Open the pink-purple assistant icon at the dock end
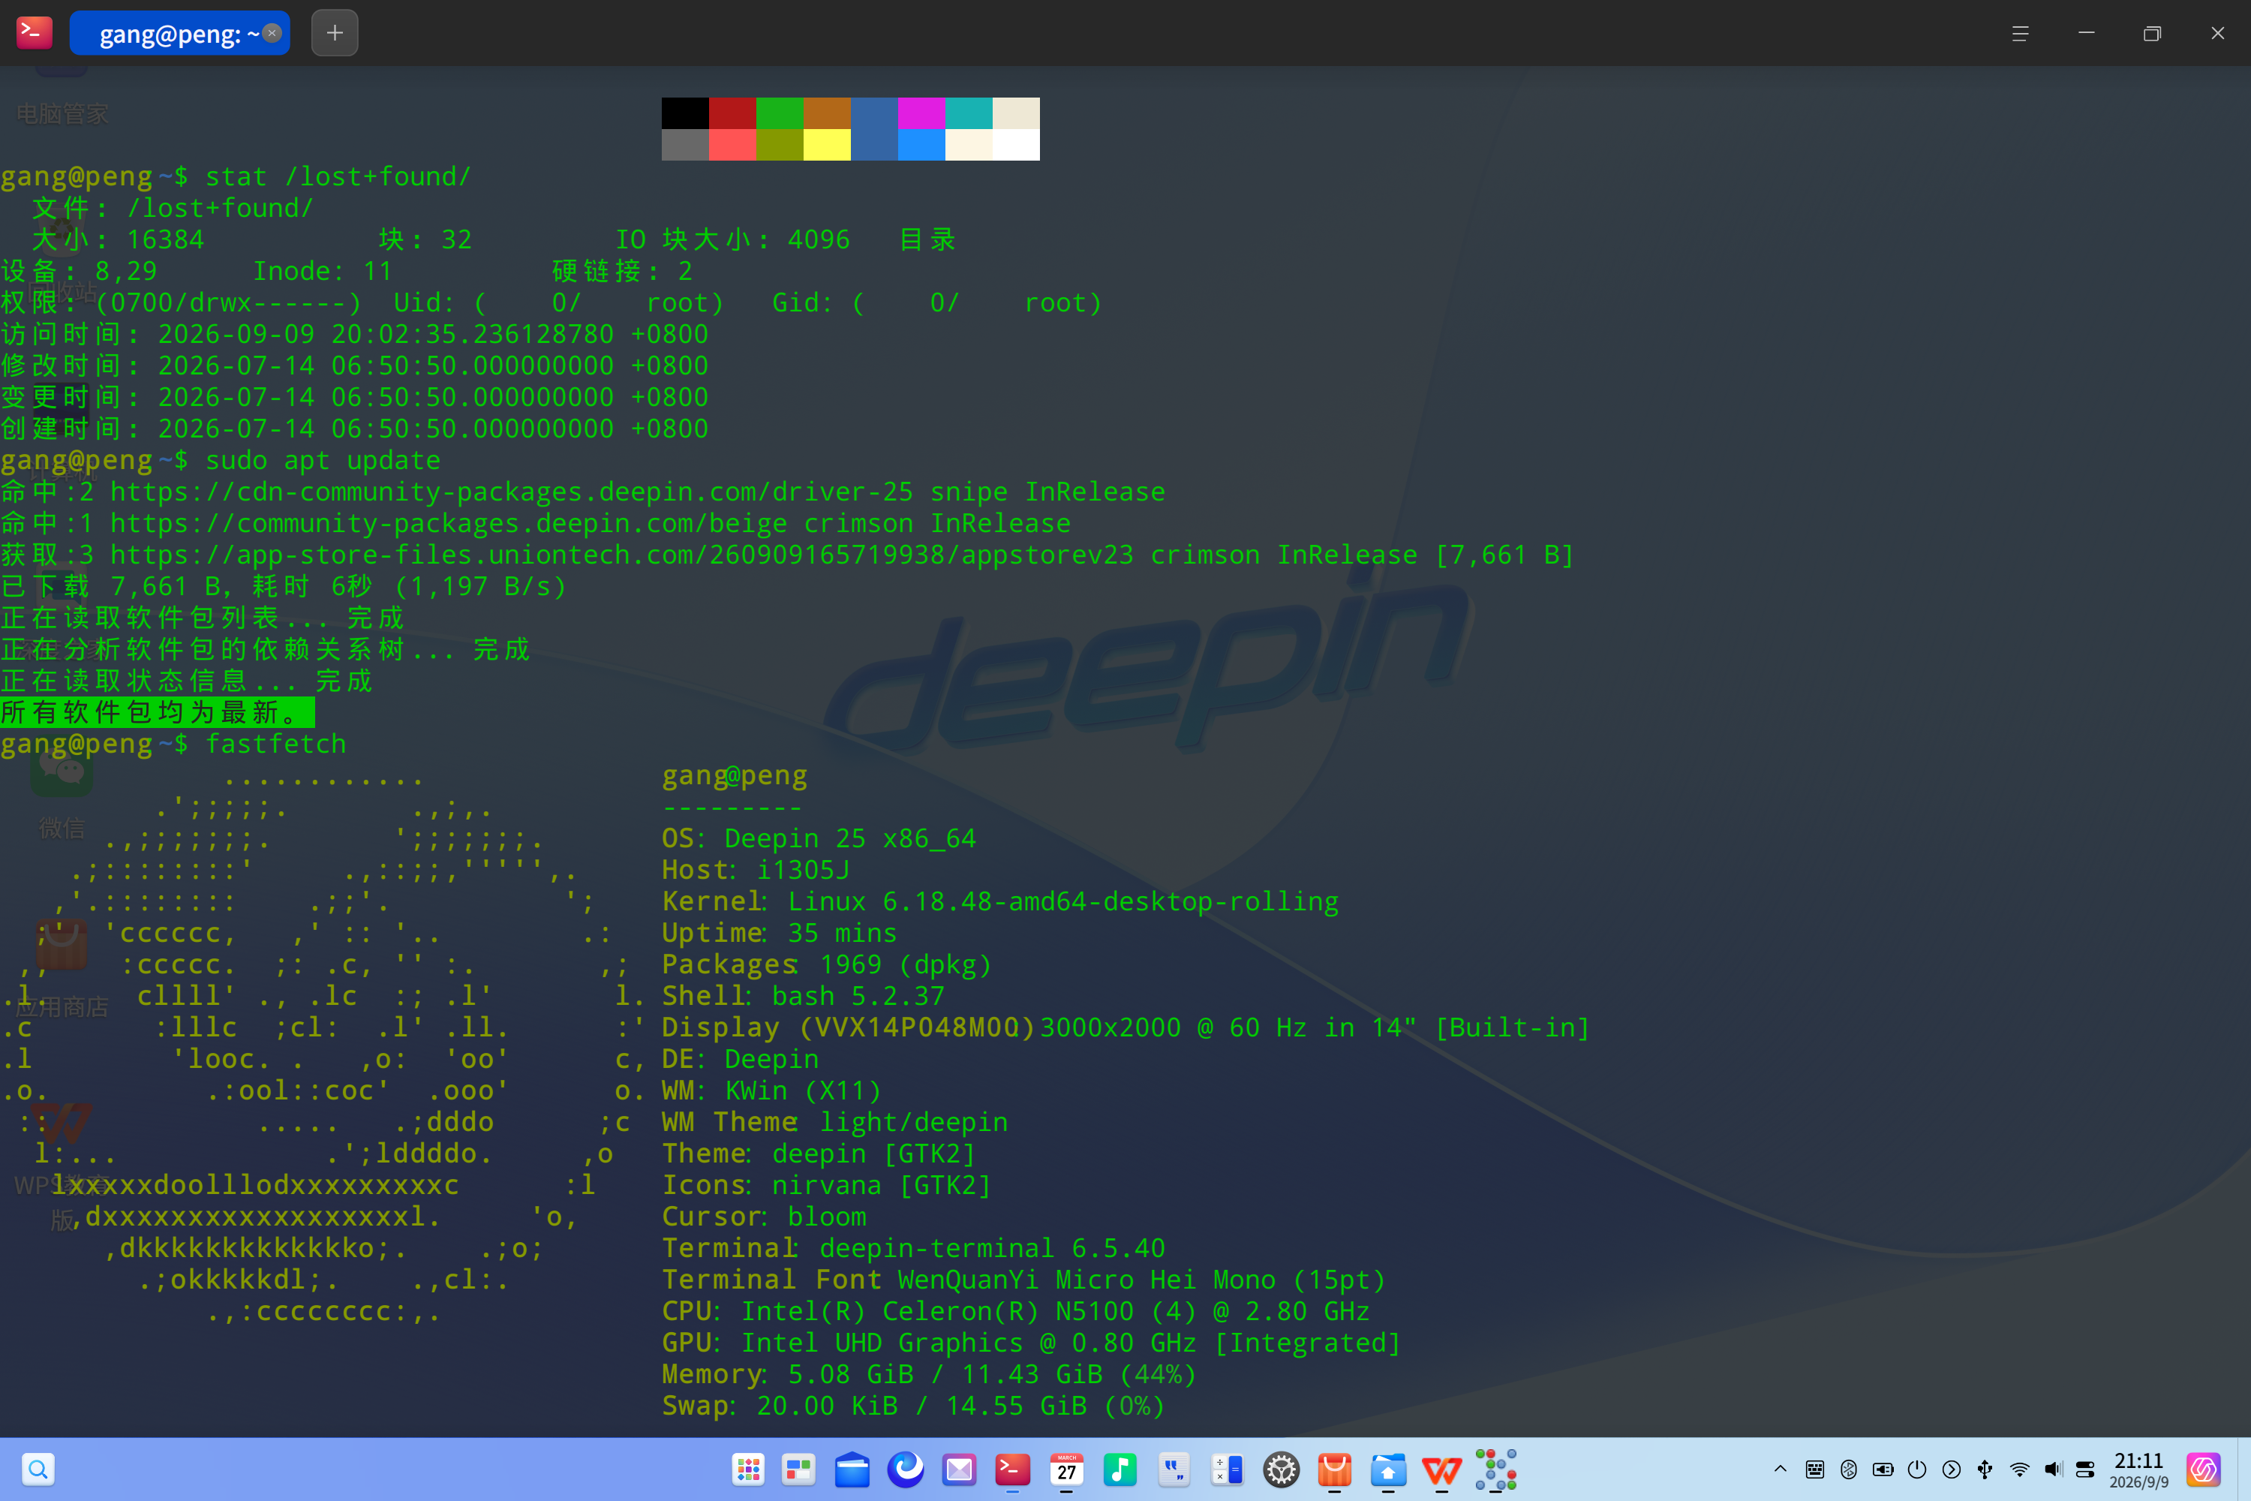This screenshot has width=2251, height=1501. click(2203, 1469)
